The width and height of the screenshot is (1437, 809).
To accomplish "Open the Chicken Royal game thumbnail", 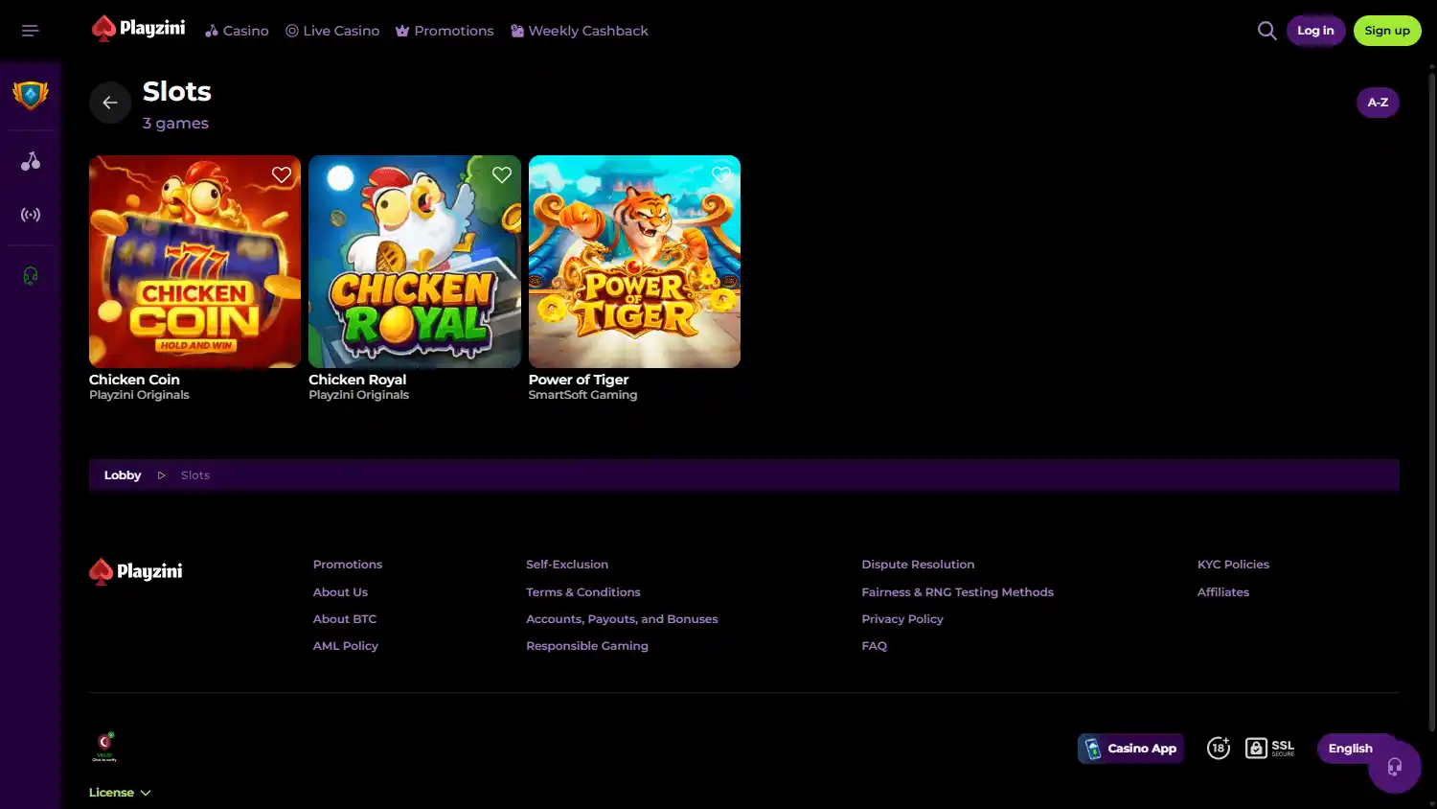I will pos(415,262).
